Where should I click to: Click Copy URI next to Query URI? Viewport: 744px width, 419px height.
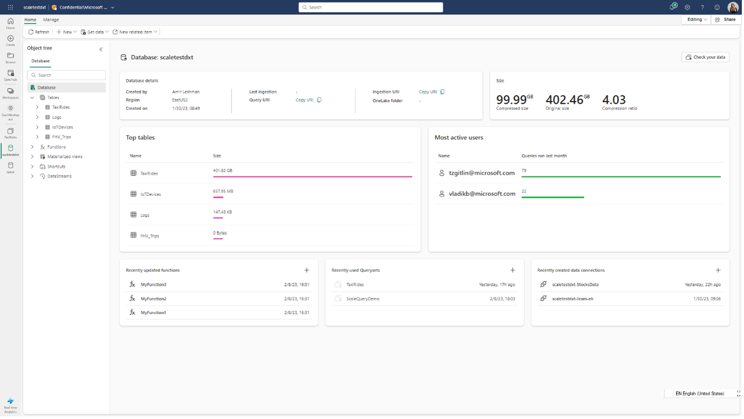[304, 100]
